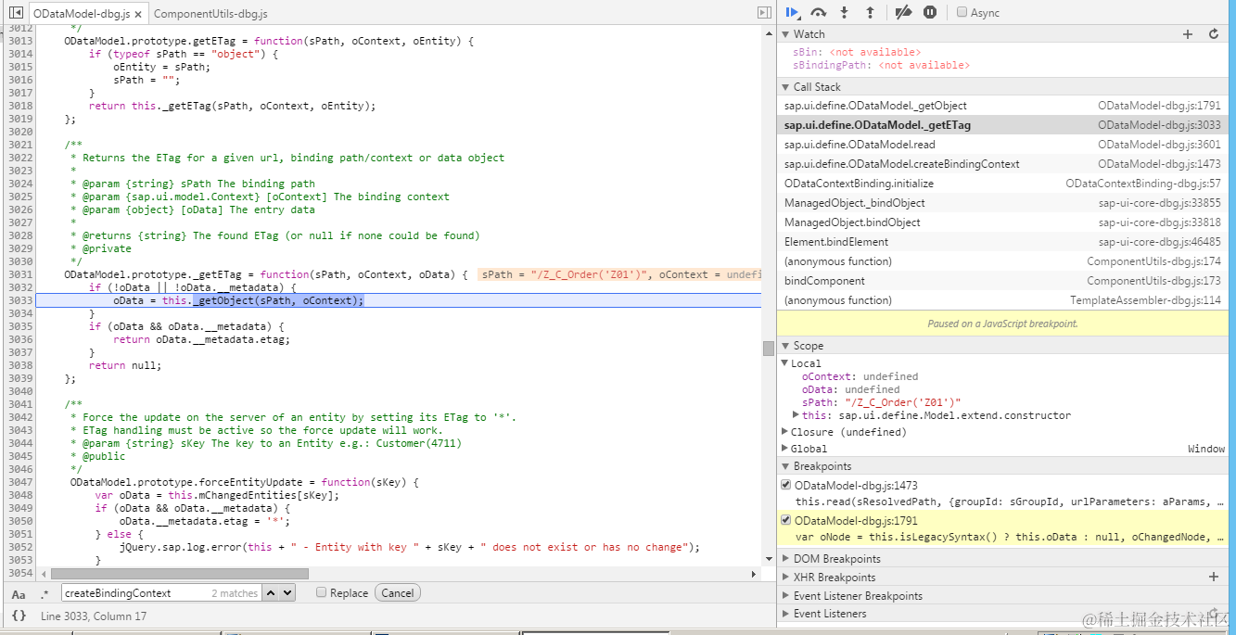Select ODataModel.read call stack frame
The width and height of the screenshot is (1236, 635).
coord(1002,145)
